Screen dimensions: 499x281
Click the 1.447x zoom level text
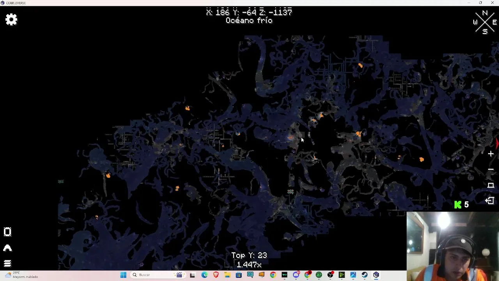click(249, 265)
